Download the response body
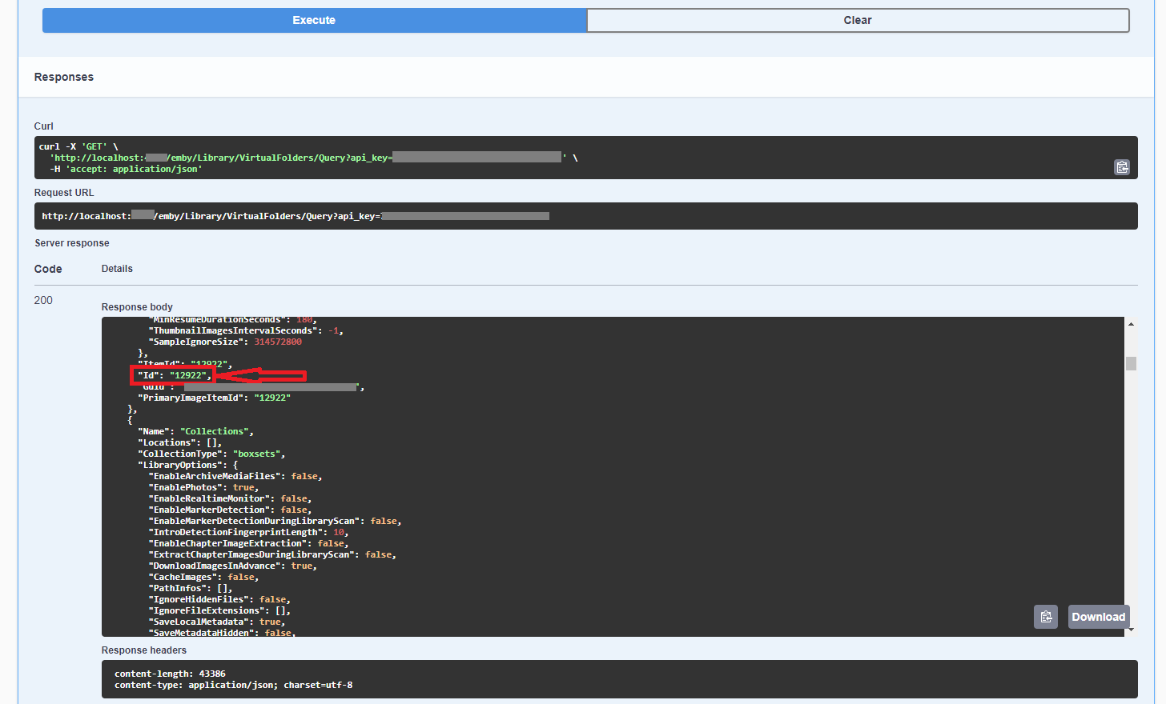Viewport: 1166px width, 704px height. pos(1098,617)
